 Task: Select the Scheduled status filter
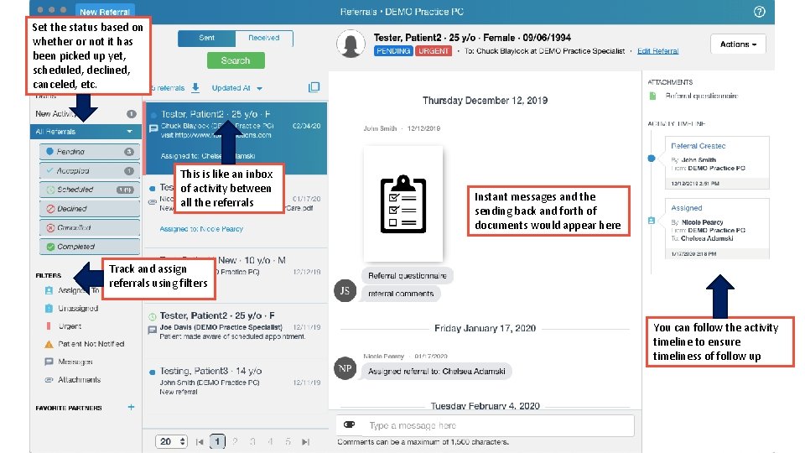[x=90, y=190]
